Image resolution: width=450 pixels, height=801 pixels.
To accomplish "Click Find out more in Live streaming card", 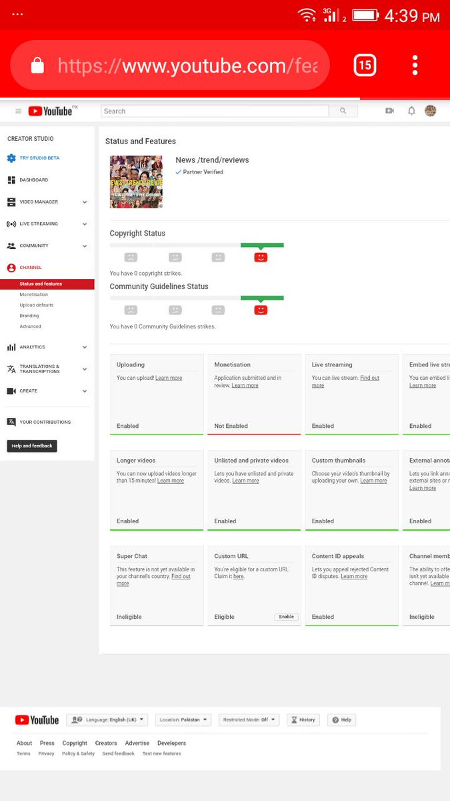I will [346, 381].
